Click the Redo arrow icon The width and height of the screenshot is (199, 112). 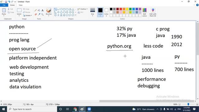click(x=12, y=2)
